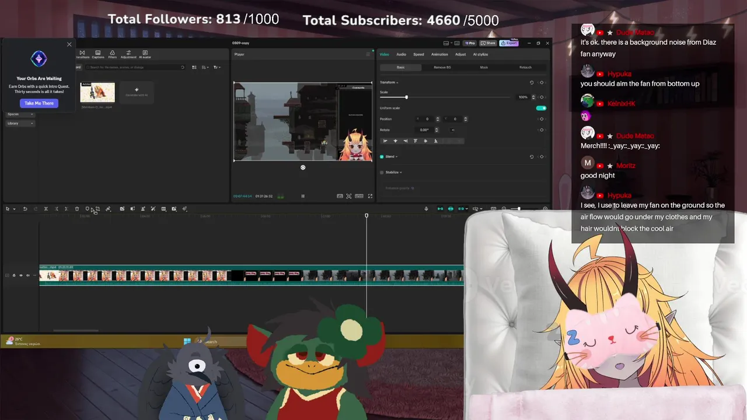Select the imported mp4 media thumbnail
The image size is (747, 420).
pos(97,92)
